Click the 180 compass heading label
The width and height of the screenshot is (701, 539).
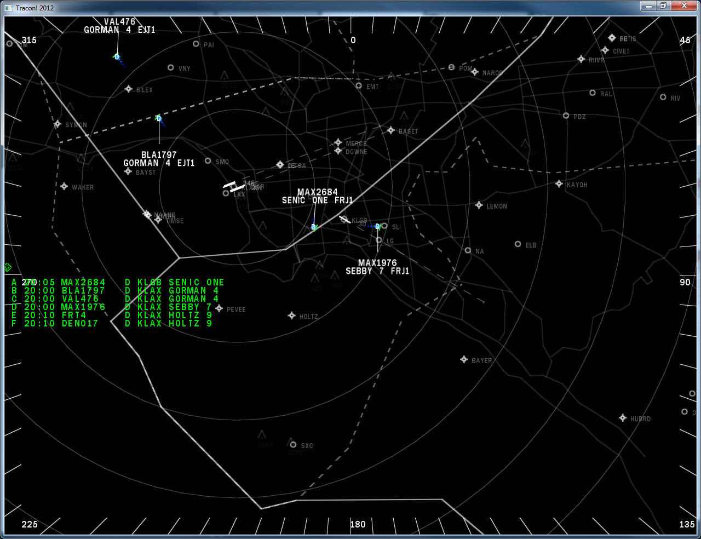(358, 524)
